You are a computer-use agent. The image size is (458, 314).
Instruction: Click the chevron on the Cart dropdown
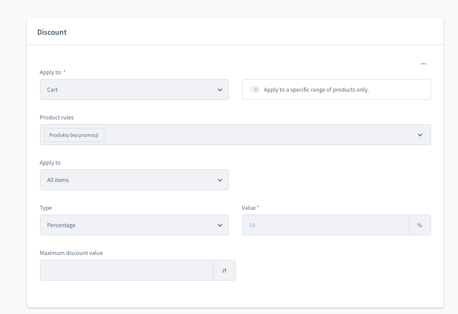pyautogui.click(x=220, y=89)
